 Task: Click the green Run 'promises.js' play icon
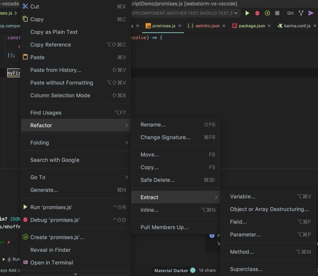tap(25, 207)
